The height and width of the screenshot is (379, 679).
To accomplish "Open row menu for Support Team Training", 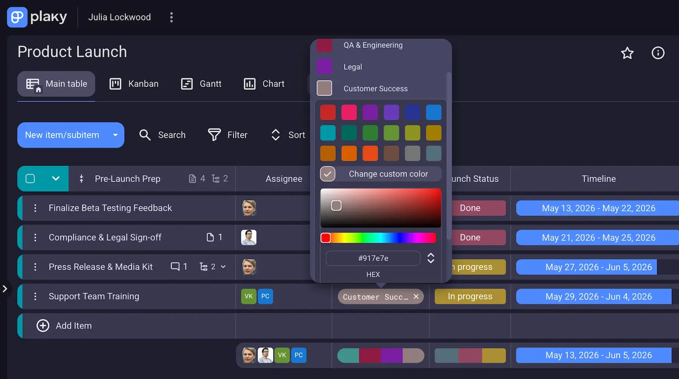I will [x=35, y=296].
